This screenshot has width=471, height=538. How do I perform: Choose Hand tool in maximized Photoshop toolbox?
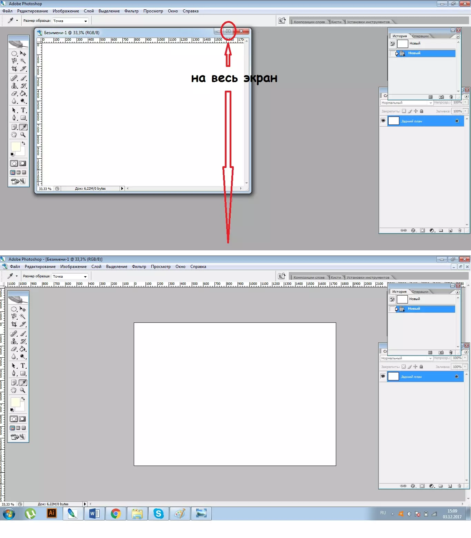pos(14,390)
